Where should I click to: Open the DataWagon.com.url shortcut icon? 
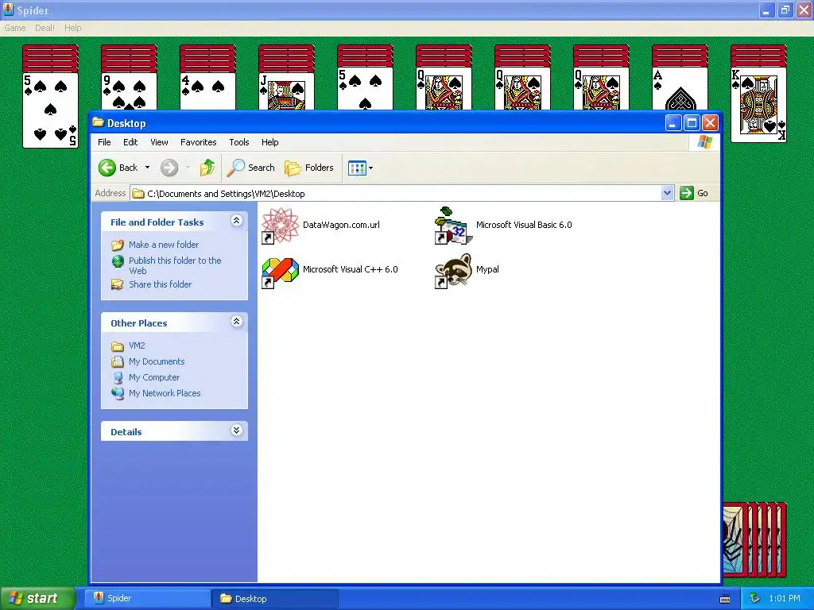click(x=280, y=226)
